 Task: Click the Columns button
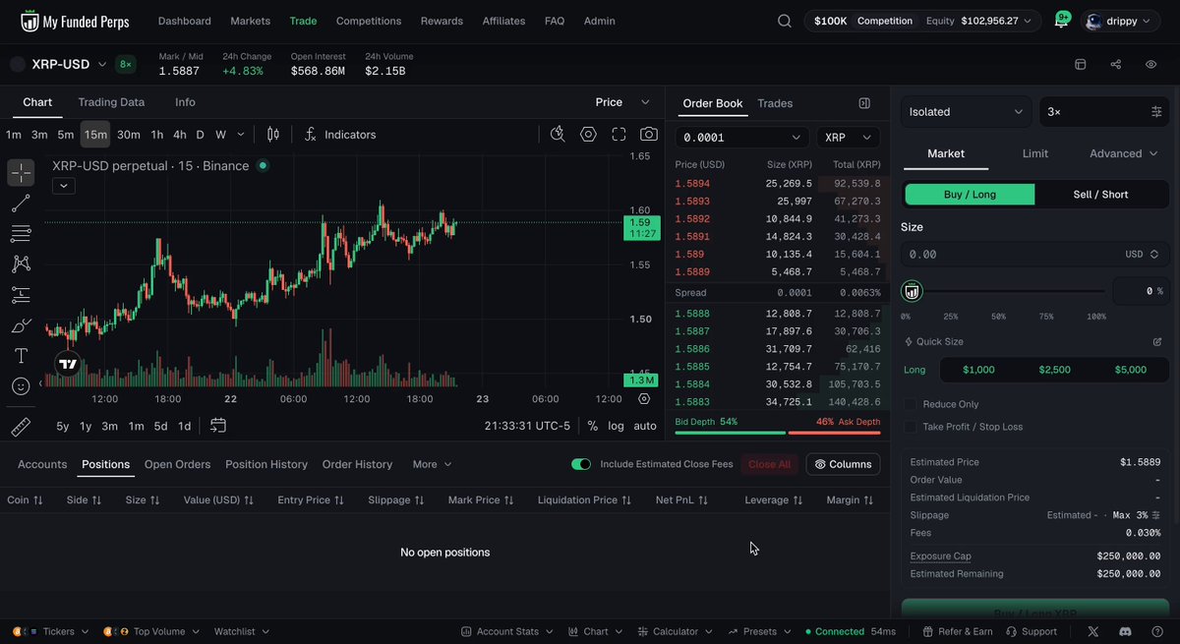(843, 464)
